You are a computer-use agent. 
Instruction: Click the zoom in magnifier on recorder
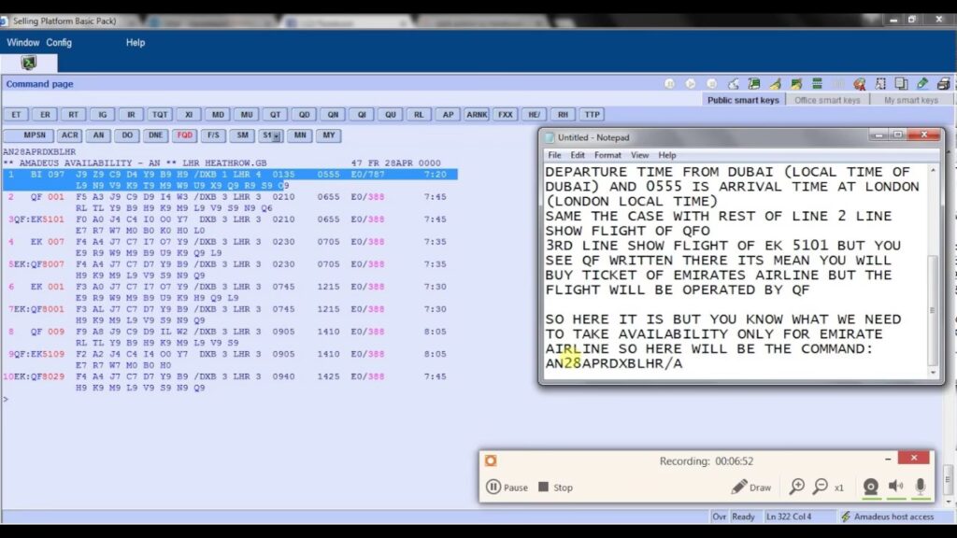pyautogui.click(x=797, y=487)
